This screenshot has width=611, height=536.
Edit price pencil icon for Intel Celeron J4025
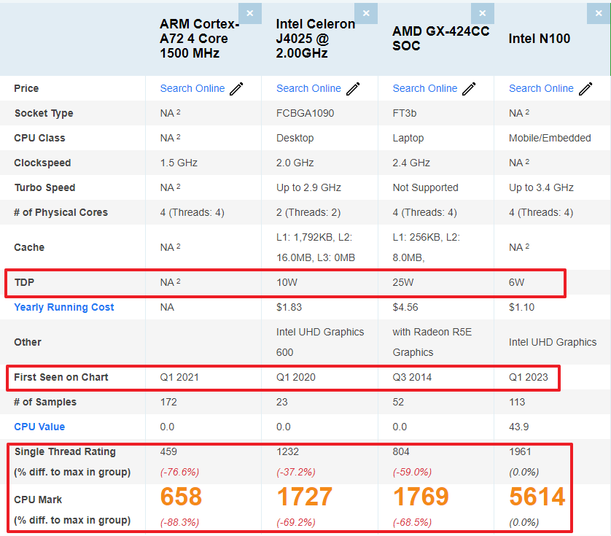[x=353, y=89]
